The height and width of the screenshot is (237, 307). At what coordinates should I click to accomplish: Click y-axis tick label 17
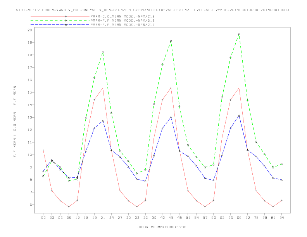pos(30,67)
